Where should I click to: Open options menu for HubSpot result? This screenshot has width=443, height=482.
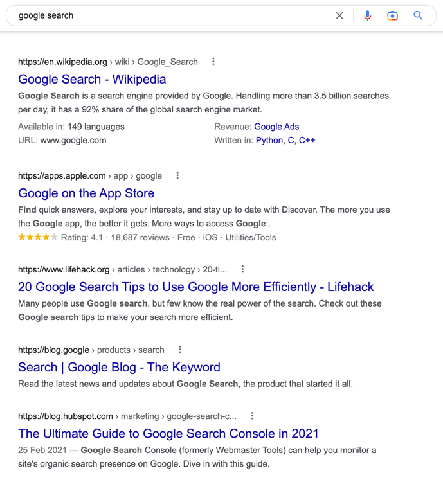point(252,416)
